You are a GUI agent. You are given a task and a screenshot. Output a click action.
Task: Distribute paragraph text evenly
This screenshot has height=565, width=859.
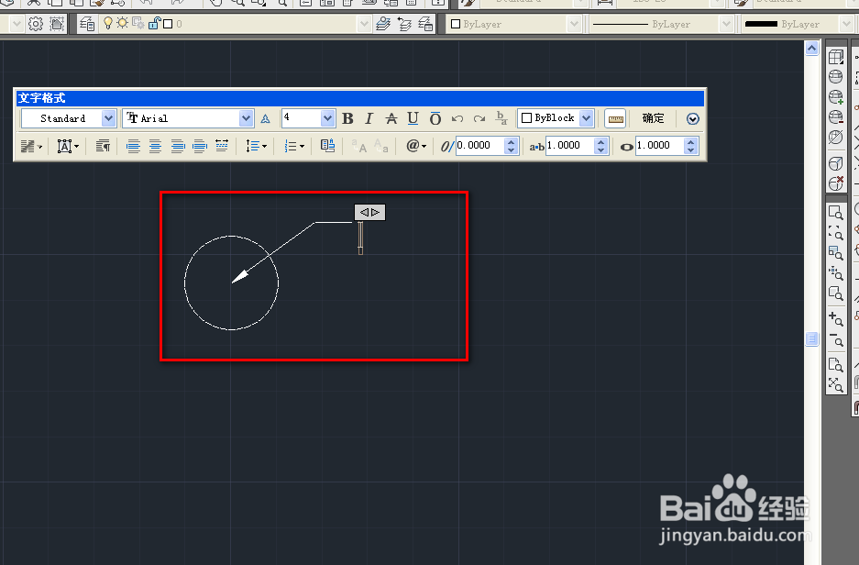pyautogui.click(x=222, y=146)
